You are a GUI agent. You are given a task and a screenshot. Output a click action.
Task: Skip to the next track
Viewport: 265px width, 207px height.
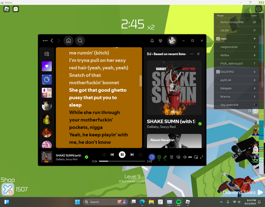pyautogui.click(x=132, y=155)
